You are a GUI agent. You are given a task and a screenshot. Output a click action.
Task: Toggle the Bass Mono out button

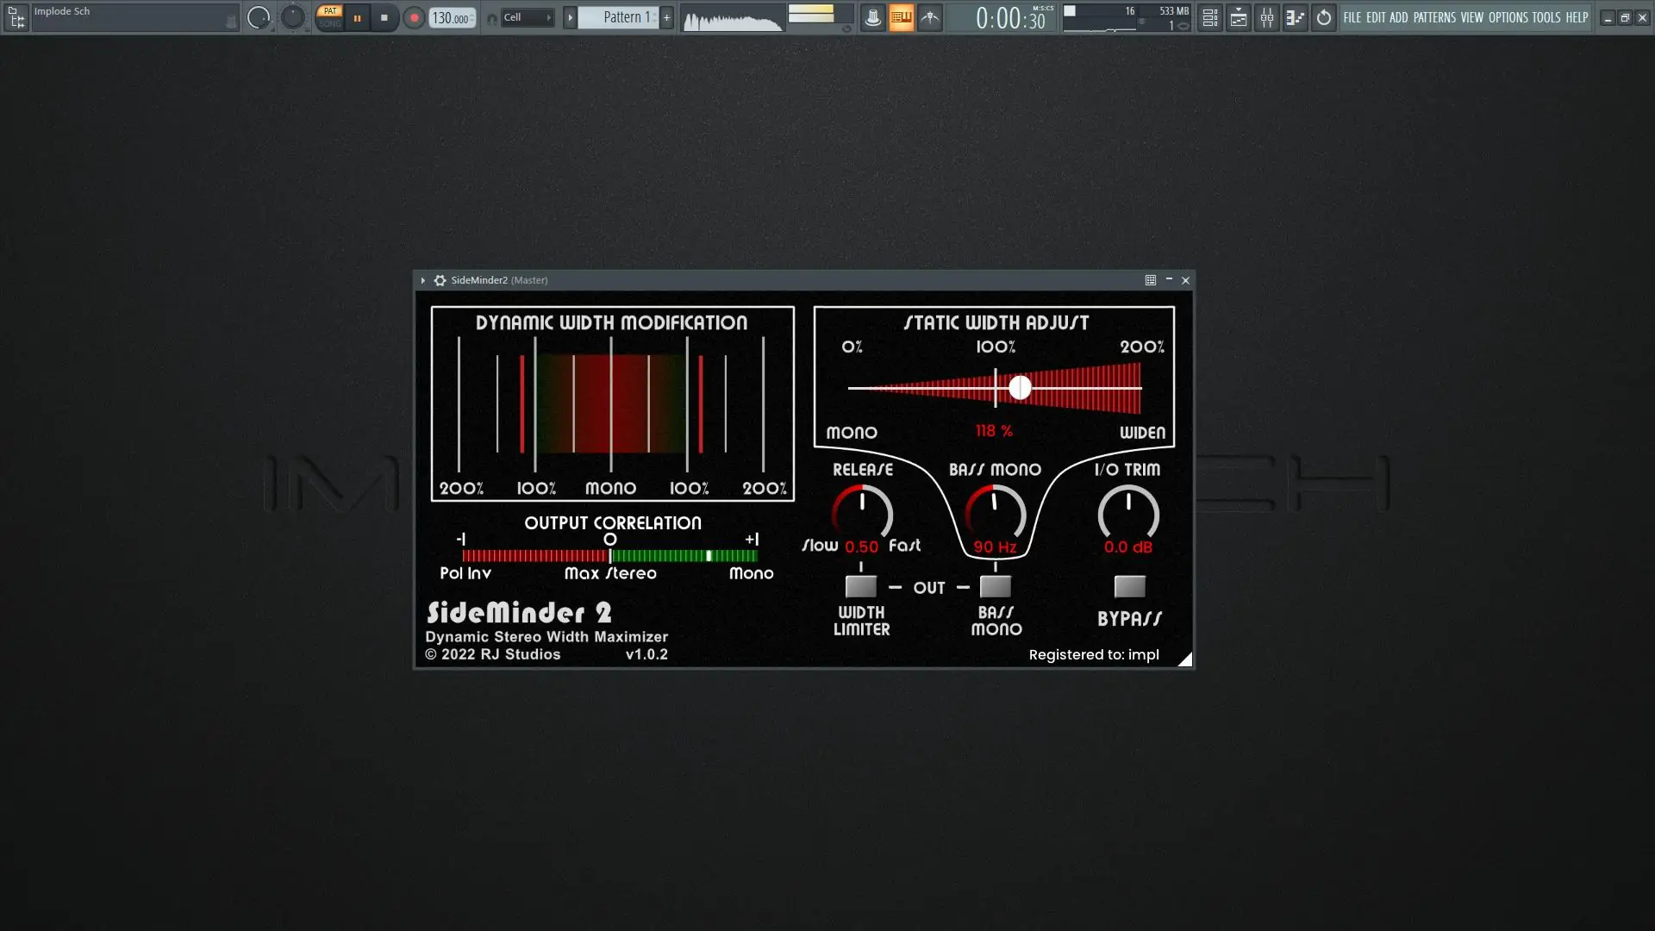pos(996,586)
